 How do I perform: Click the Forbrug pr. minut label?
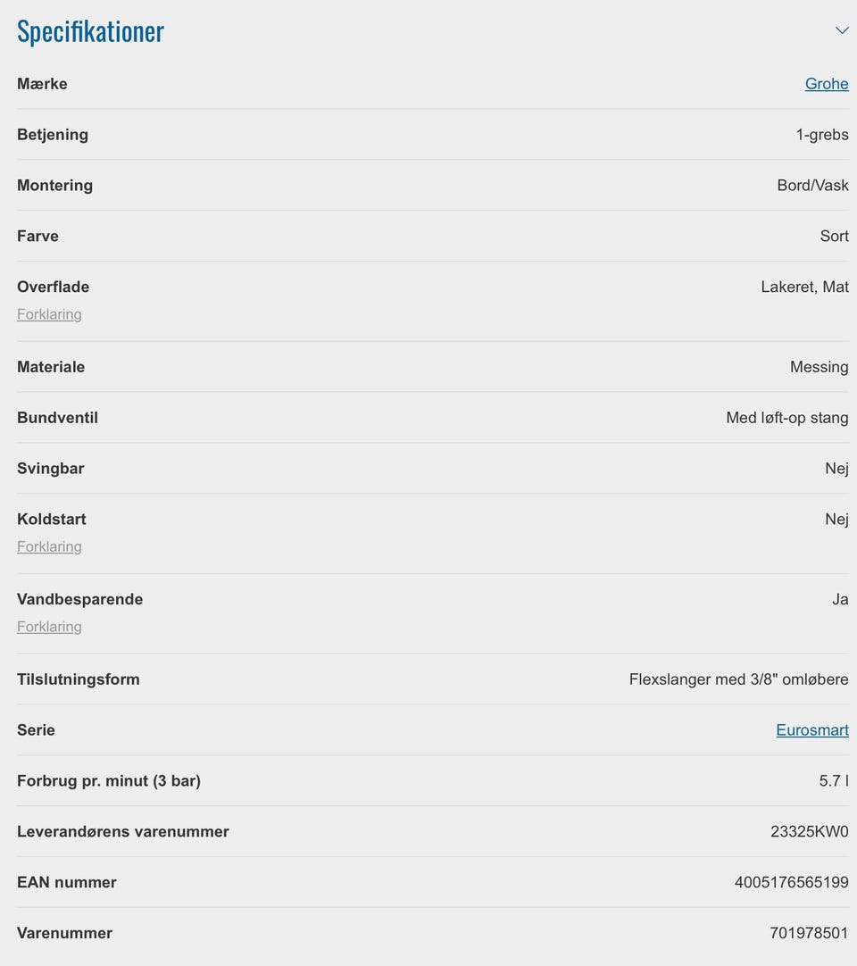109,780
